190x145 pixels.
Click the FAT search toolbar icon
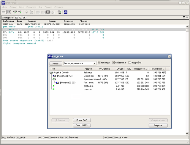pos(20,12)
